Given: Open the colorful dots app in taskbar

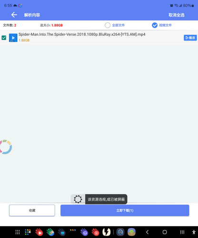Looking at the screenshot, I should pyautogui.click(x=28, y=232).
